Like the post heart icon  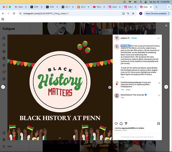click(x=116, y=124)
